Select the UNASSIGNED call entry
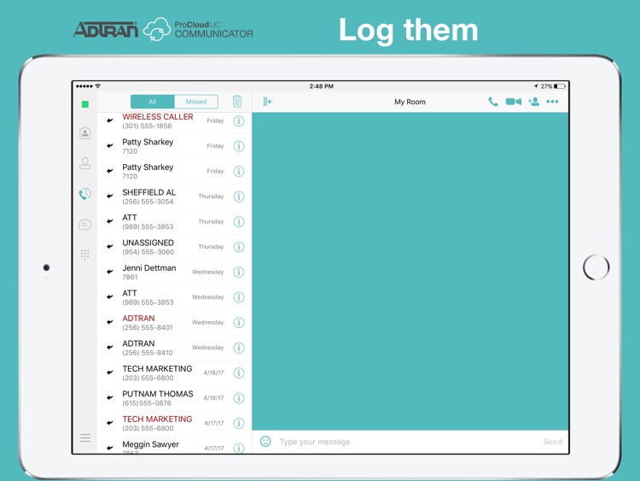Screen dimensions: 640x481 click(174, 247)
